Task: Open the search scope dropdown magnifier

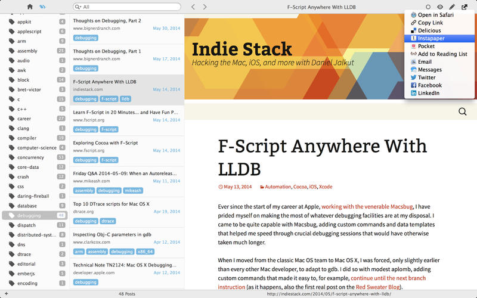Action: pos(78,7)
